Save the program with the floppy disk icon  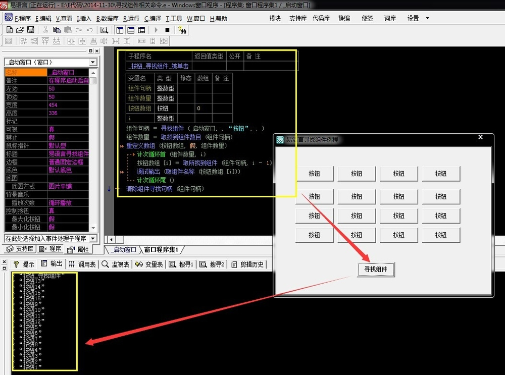click(x=31, y=30)
